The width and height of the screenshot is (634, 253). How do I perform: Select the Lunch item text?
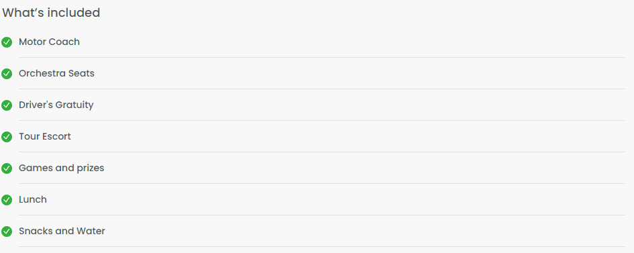click(33, 199)
